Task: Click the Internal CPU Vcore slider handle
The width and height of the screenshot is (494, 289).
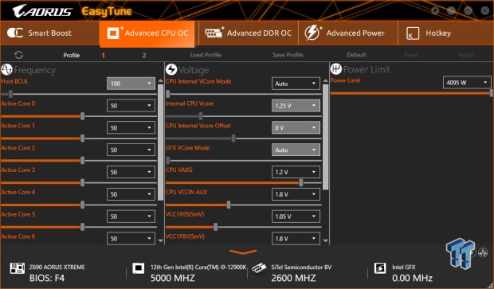Action: 201,116
